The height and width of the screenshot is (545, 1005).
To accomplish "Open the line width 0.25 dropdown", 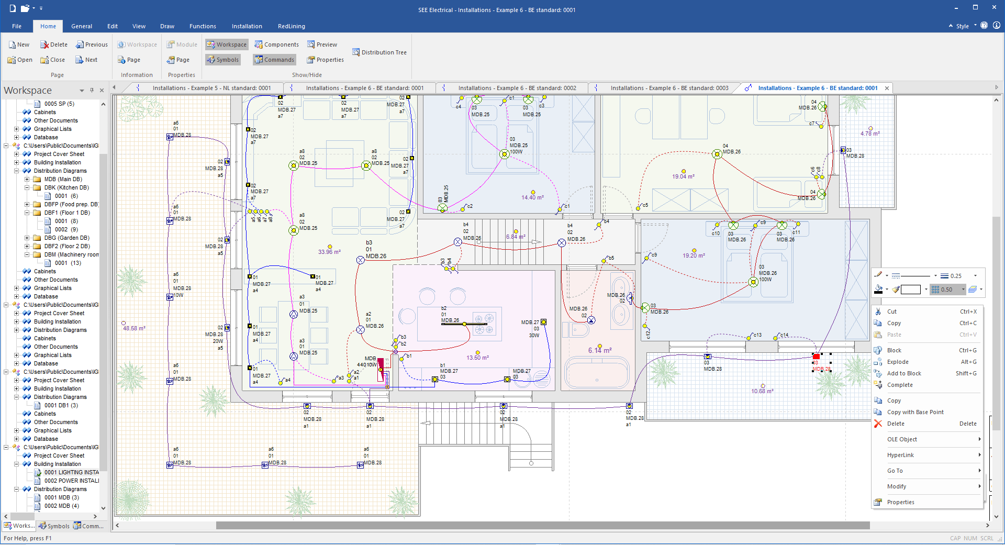I will coord(975,276).
